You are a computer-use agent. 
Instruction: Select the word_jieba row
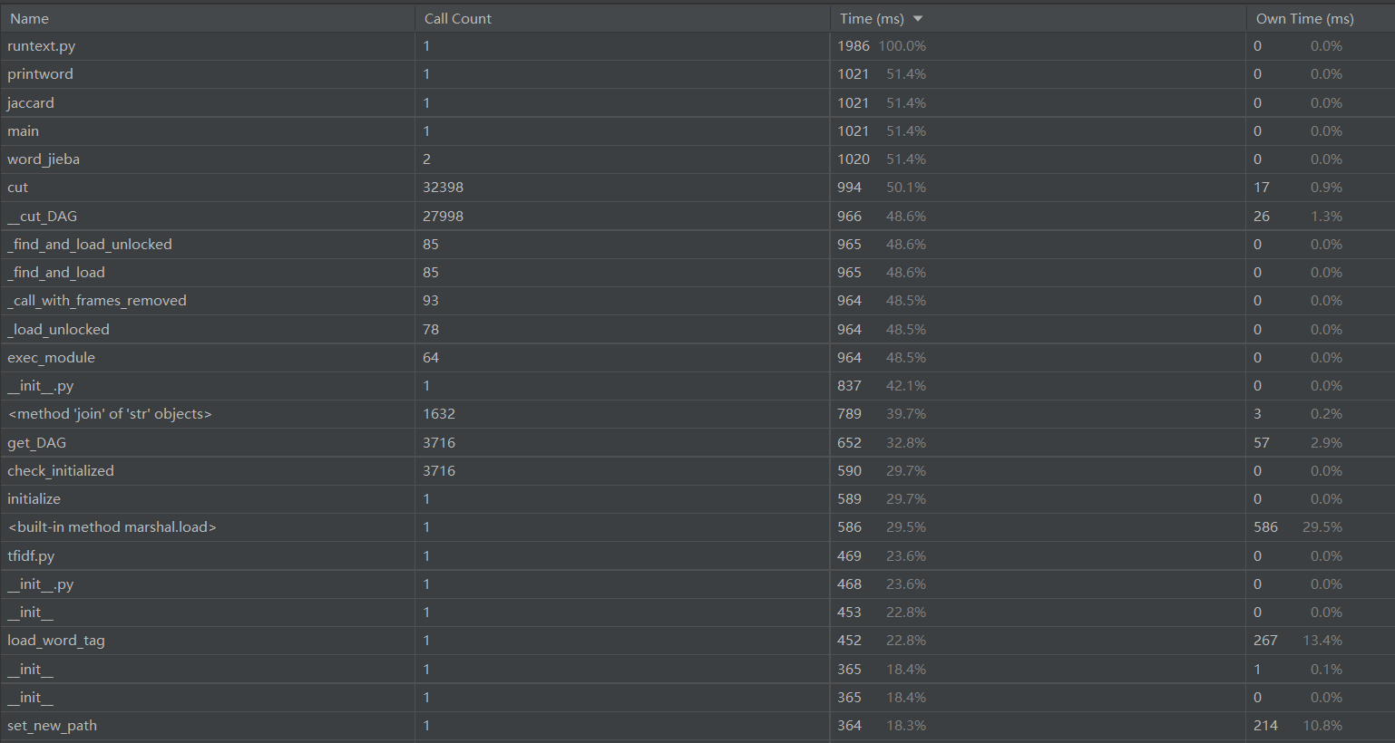(x=44, y=159)
